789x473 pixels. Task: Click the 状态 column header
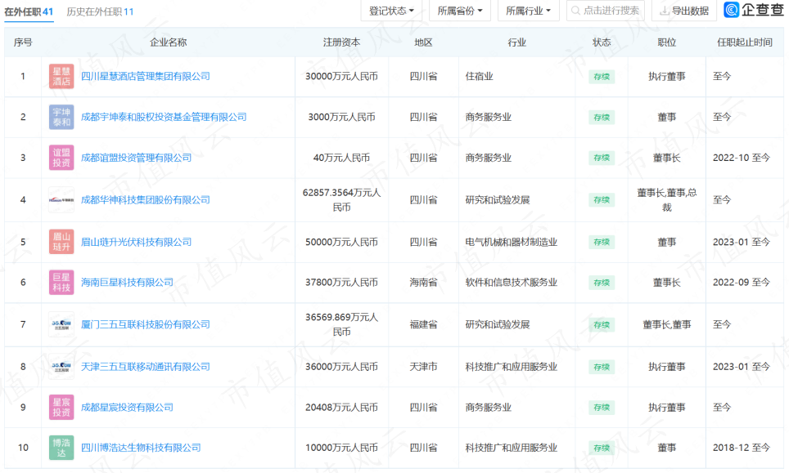(602, 42)
